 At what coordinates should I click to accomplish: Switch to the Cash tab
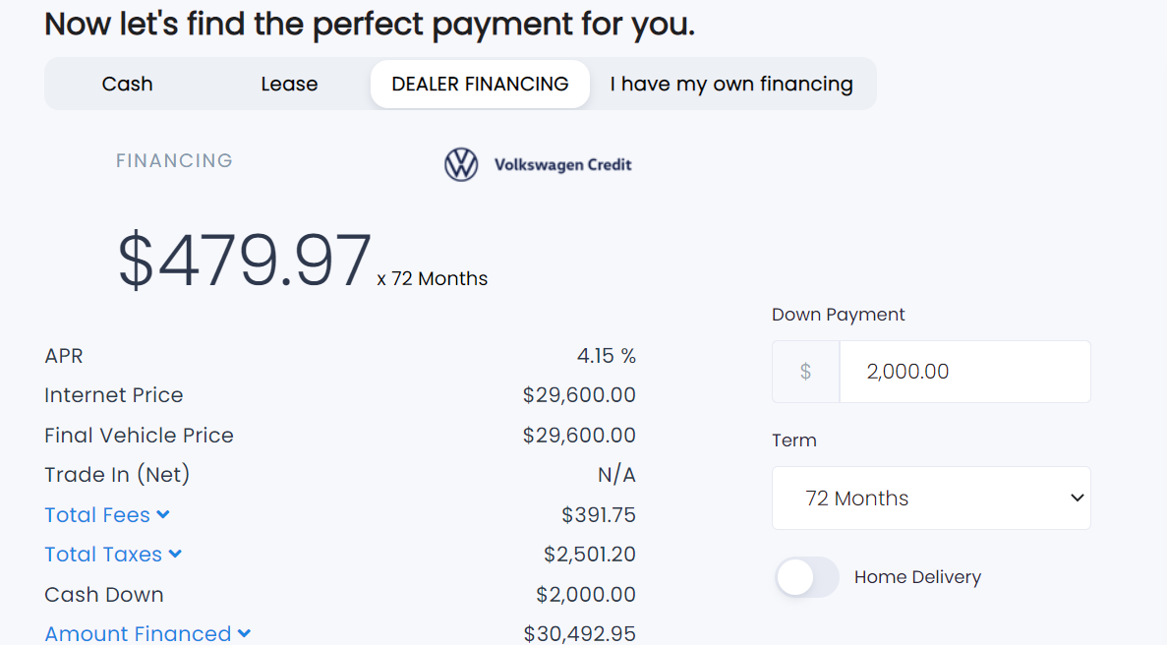point(127,84)
